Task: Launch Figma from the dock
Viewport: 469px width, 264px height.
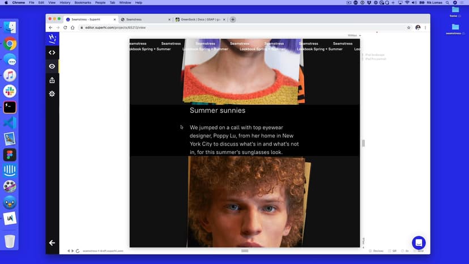Action: click(10, 155)
